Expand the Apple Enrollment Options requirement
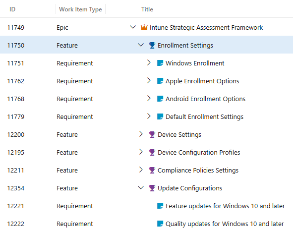293x232 pixels. coord(149,80)
